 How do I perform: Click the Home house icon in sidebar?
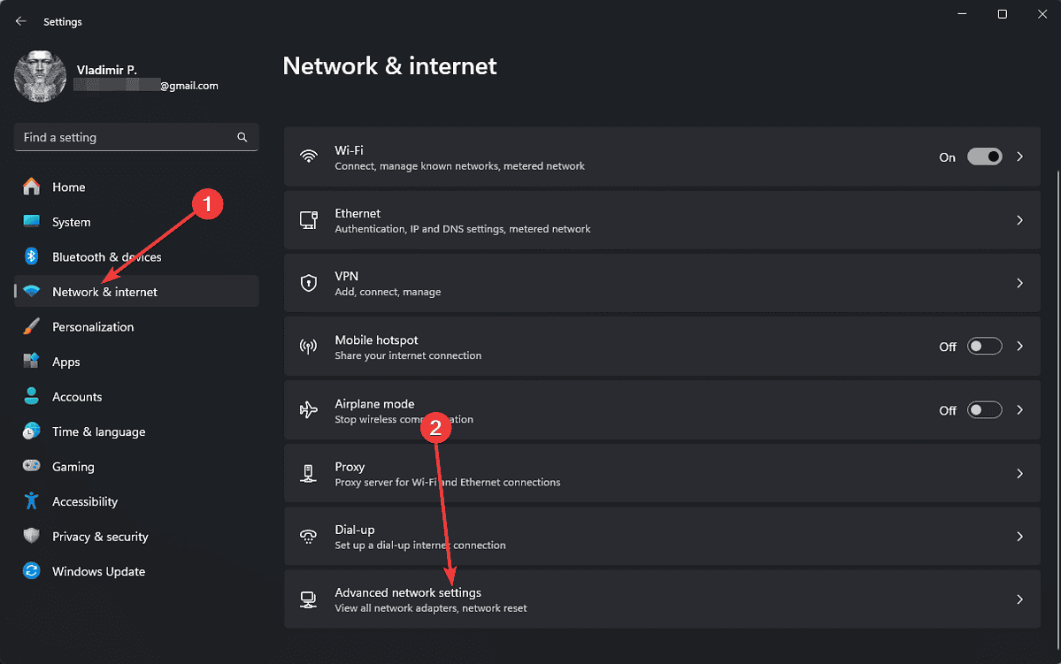[x=31, y=187]
